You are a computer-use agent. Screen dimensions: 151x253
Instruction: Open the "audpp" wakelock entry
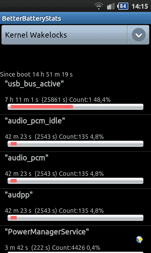[75, 207]
